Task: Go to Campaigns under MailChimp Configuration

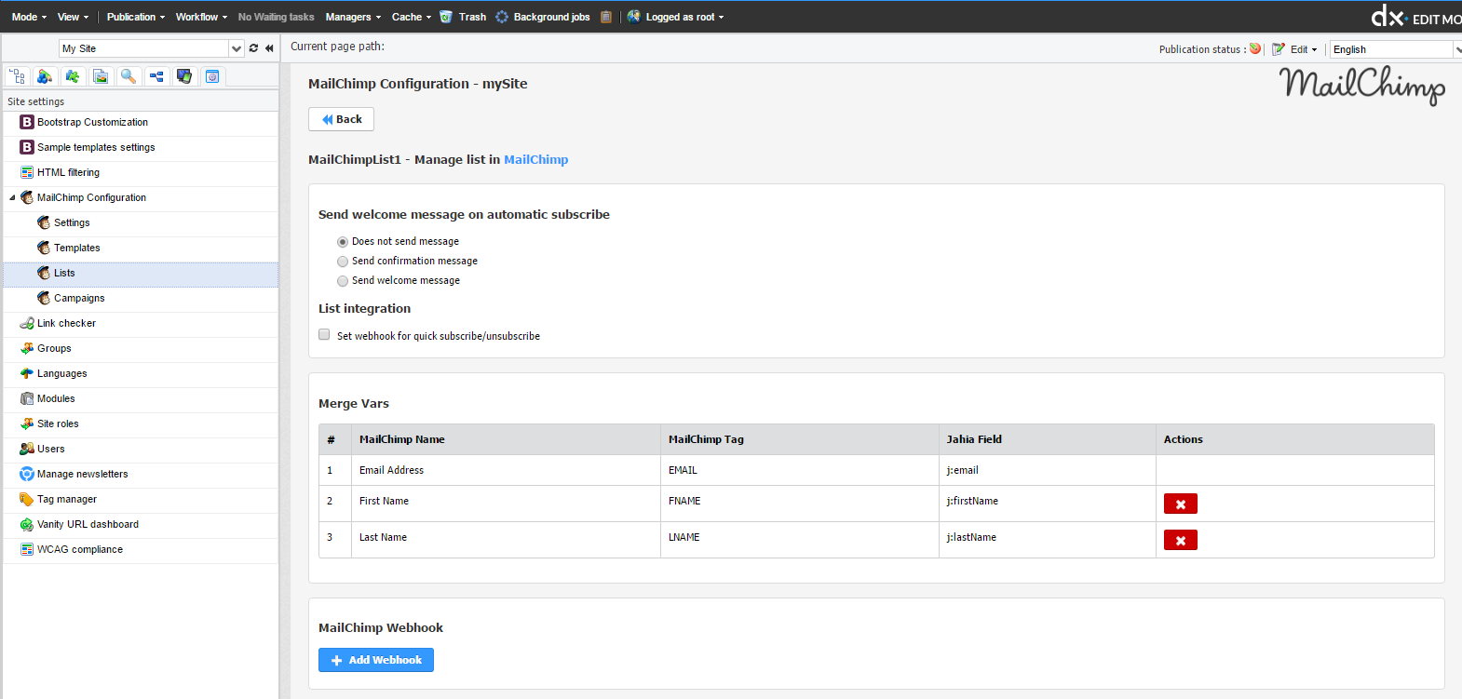Action: click(79, 298)
